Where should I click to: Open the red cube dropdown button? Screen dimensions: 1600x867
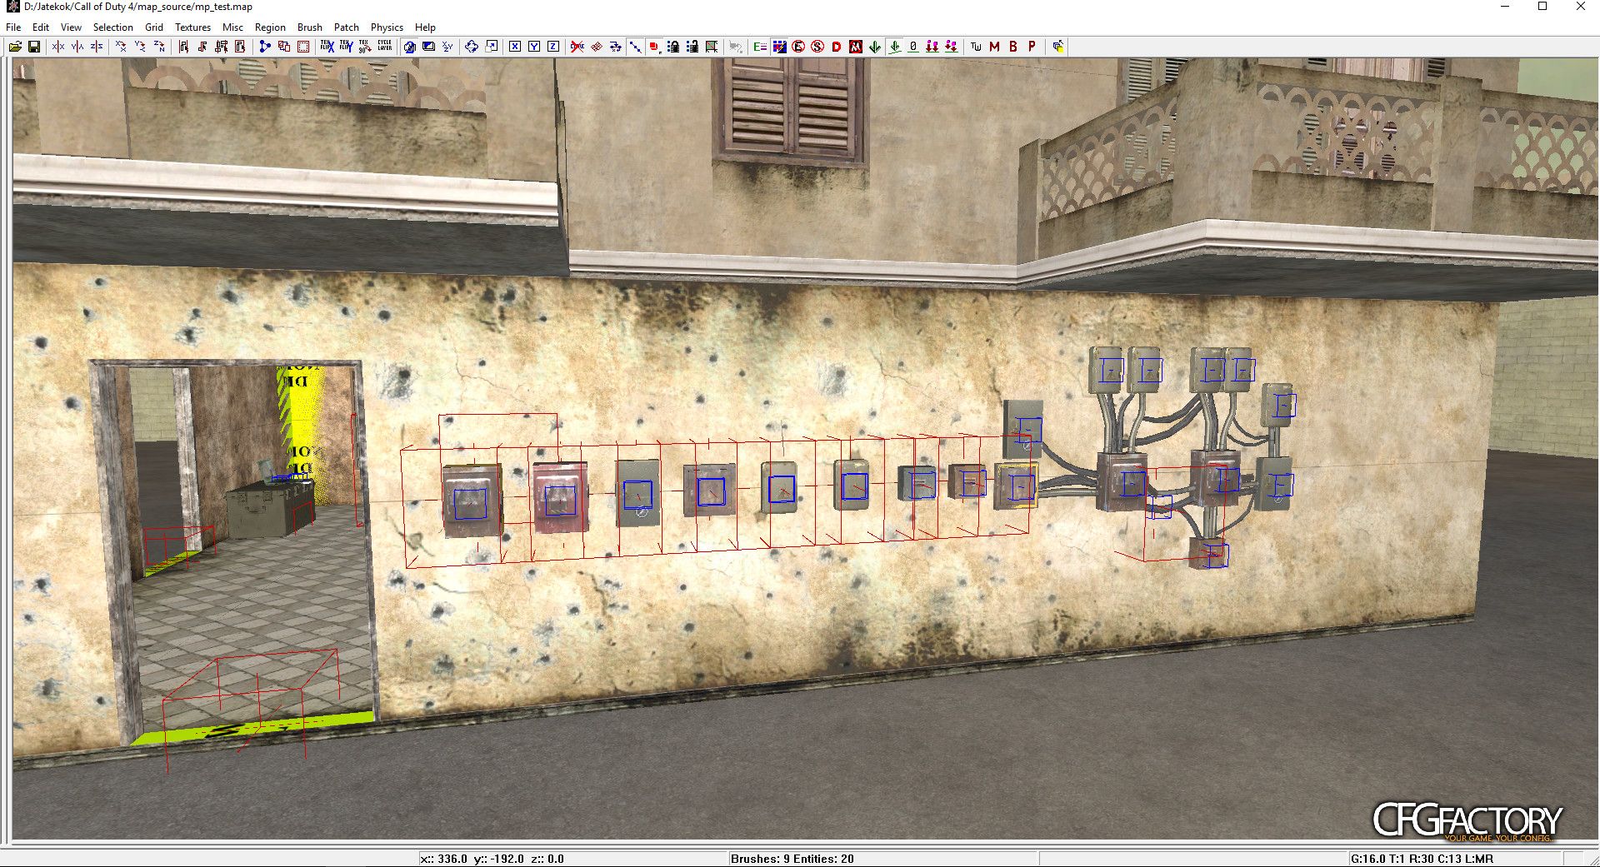(655, 47)
